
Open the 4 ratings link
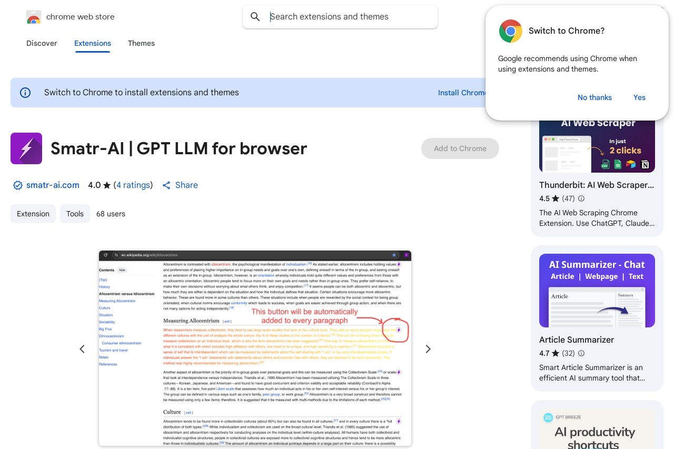[133, 185]
